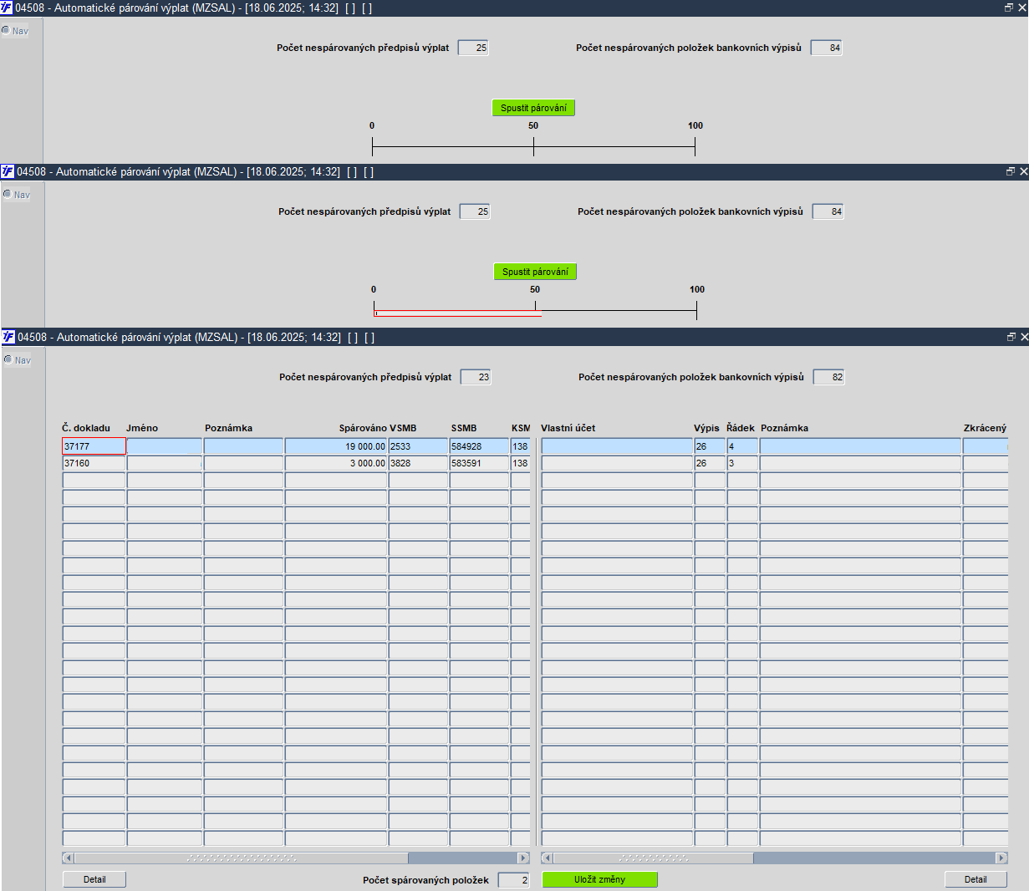The height and width of the screenshot is (891, 1029).
Task: Click the unpaired bank items count field showing 82
Action: [x=829, y=377]
